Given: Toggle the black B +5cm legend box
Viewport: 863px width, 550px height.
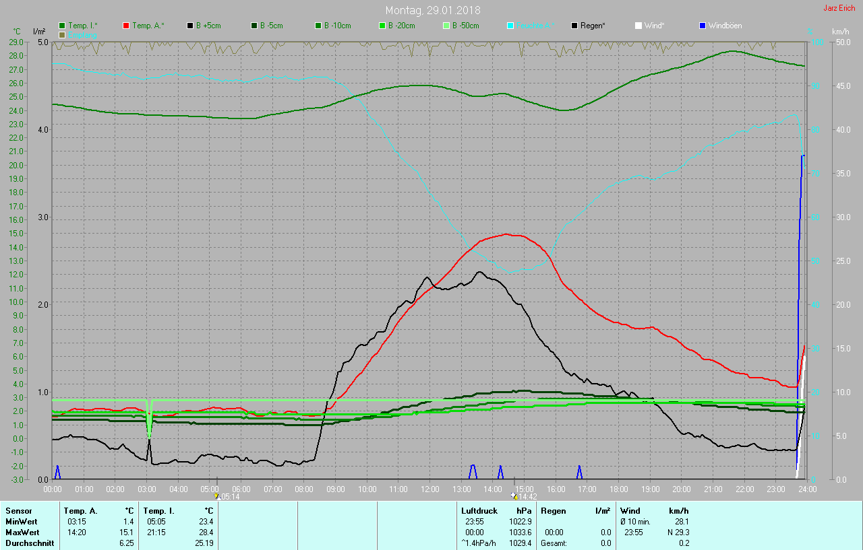Looking at the screenshot, I should point(191,26).
